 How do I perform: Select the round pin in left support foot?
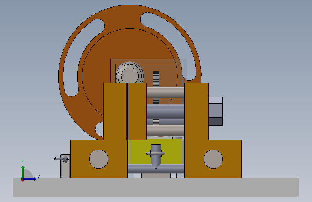pyautogui.click(x=99, y=159)
